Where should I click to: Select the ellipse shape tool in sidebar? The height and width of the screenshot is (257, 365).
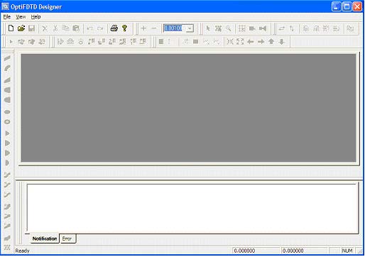[7, 111]
